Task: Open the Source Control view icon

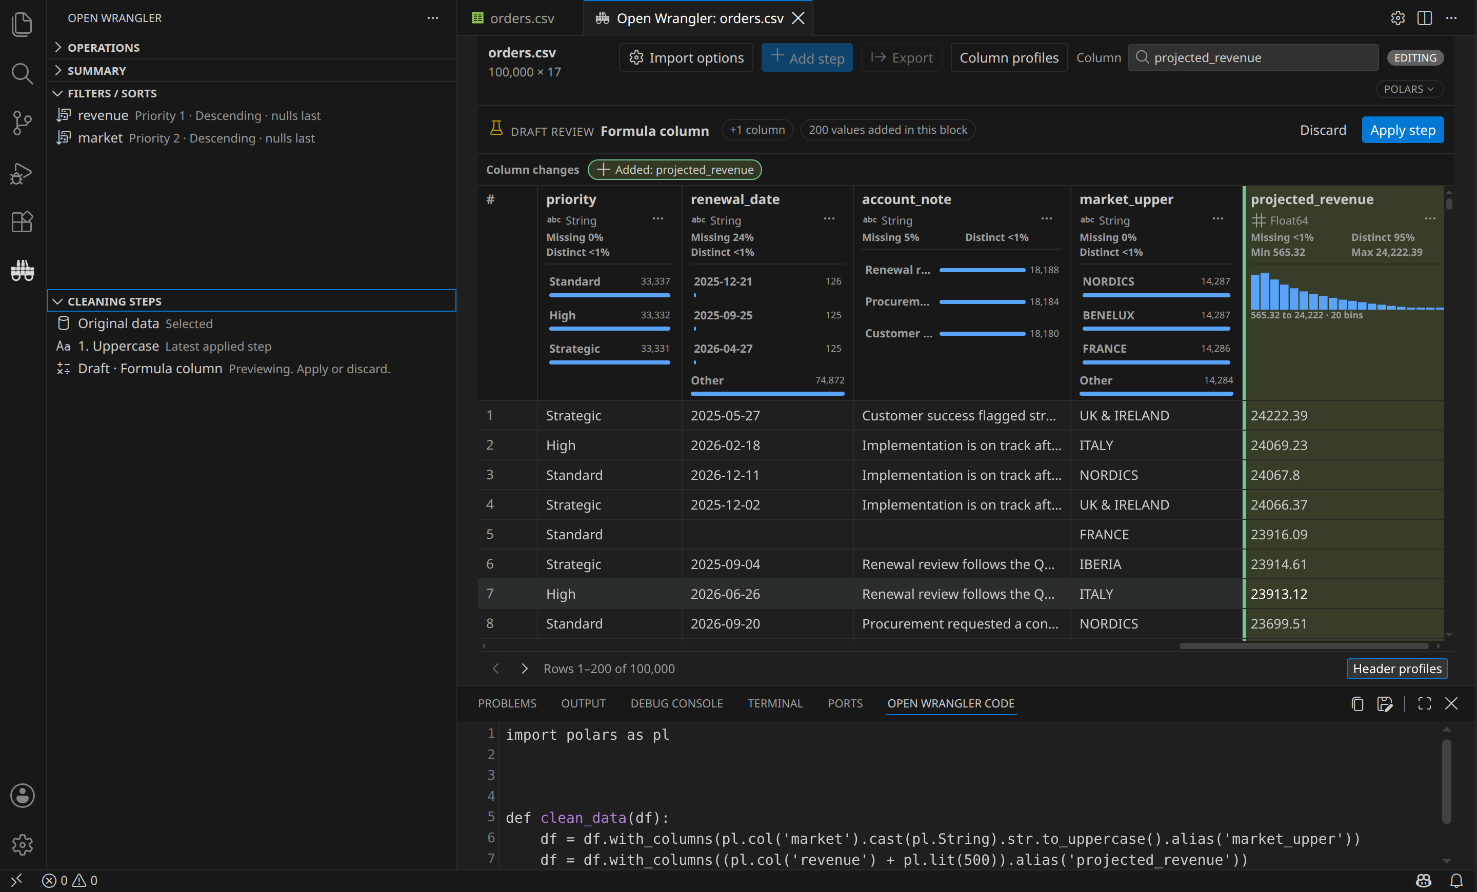Action: pyautogui.click(x=22, y=123)
